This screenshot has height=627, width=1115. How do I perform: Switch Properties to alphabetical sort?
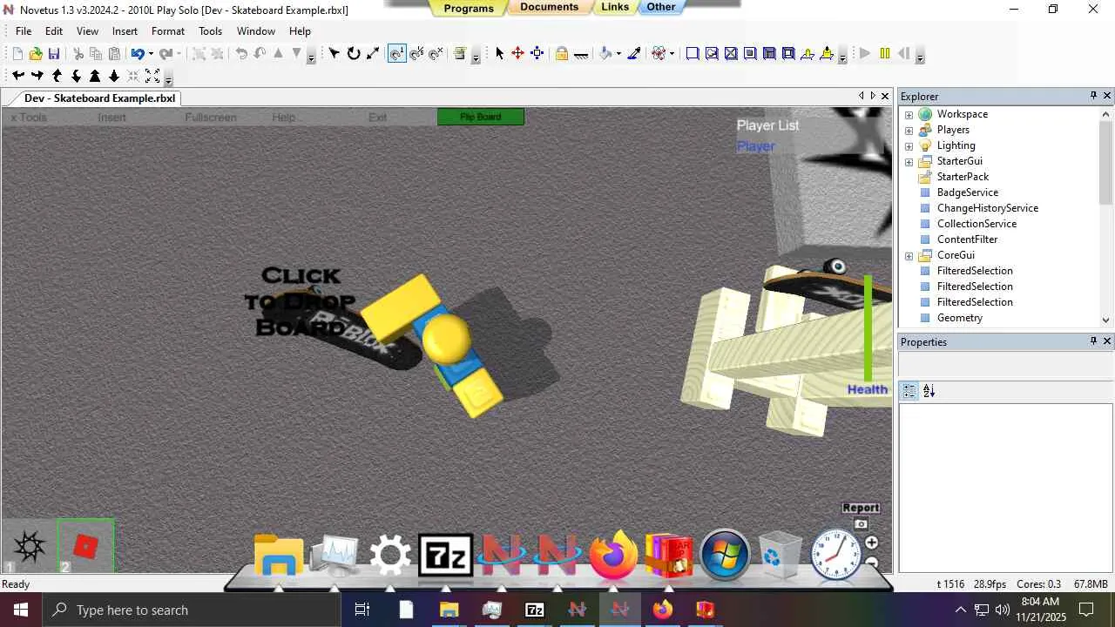click(929, 391)
